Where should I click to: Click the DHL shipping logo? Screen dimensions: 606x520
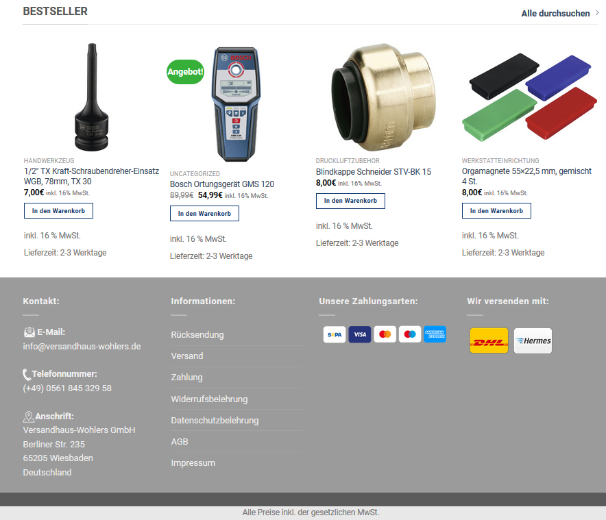tap(489, 341)
